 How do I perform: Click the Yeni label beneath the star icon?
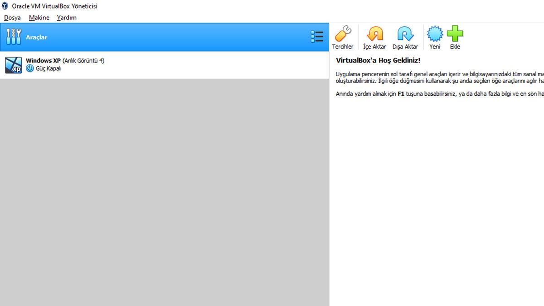point(434,46)
